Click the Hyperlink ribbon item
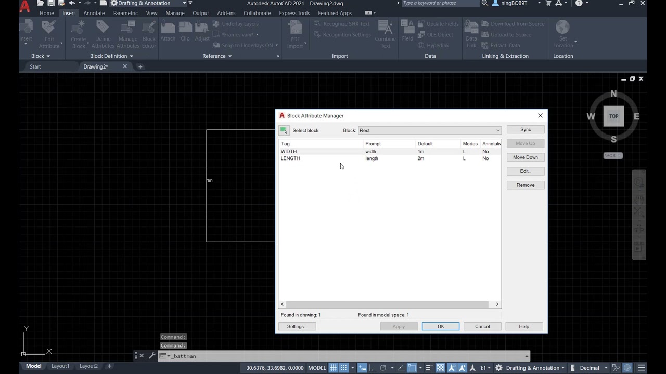Viewport: 666px width, 374px height. click(x=433, y=46)
